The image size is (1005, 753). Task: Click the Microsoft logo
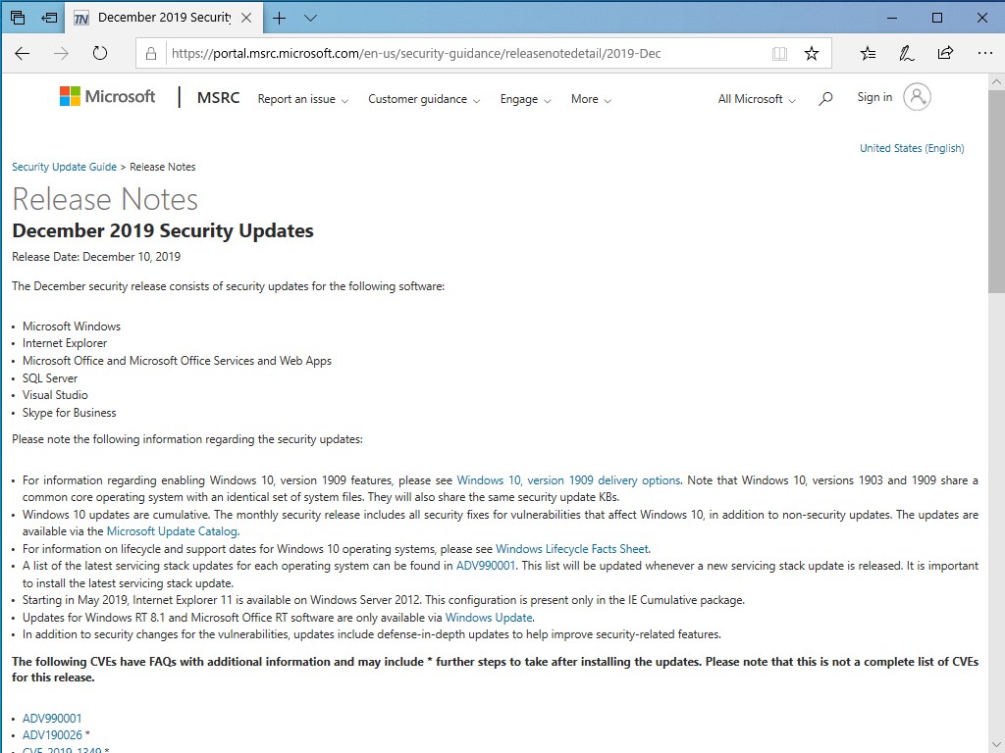point(107,97)
